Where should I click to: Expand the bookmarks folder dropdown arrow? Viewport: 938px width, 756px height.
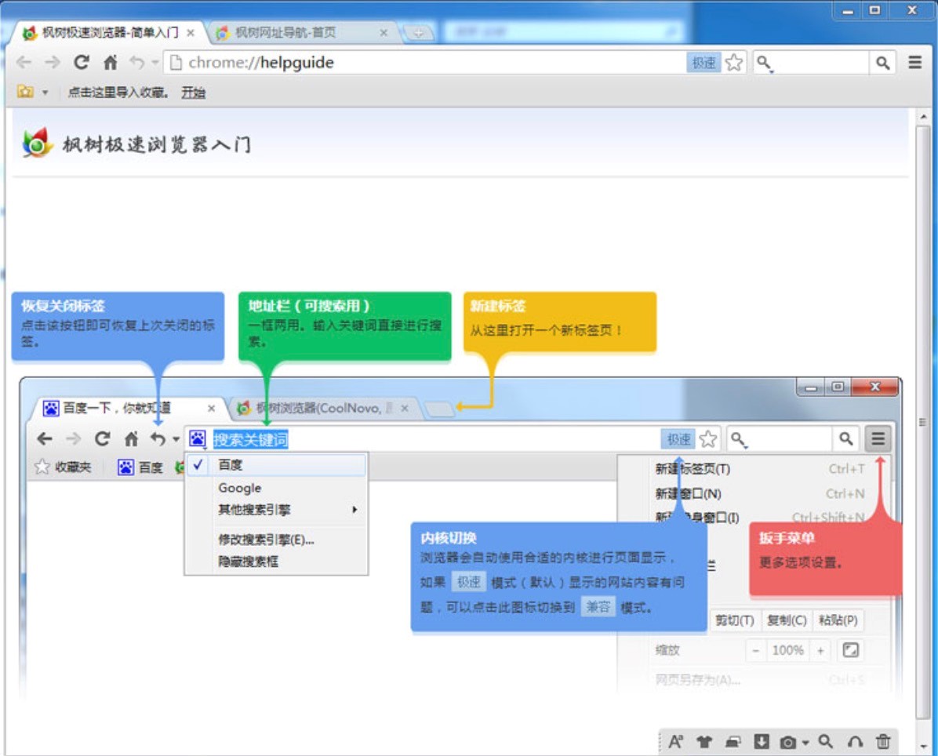click(x=45, y=93)
